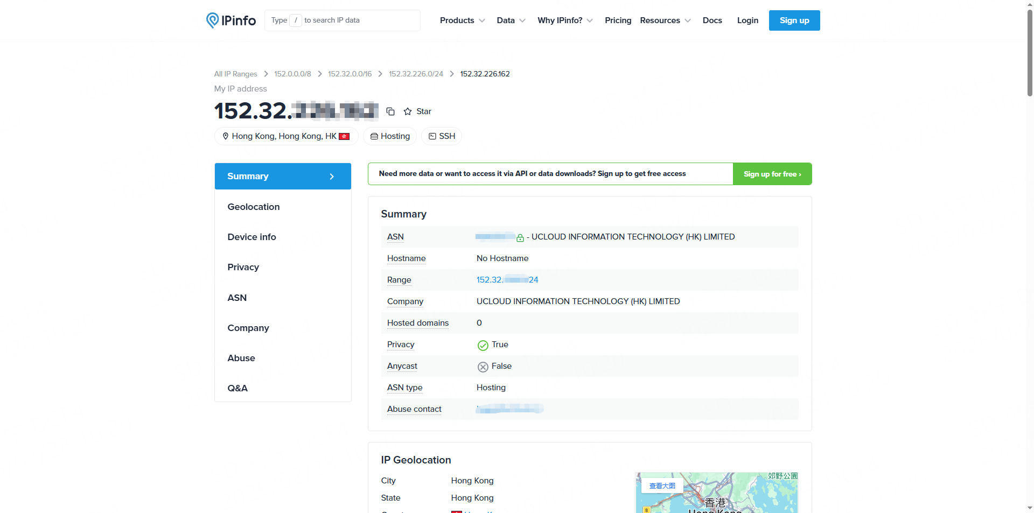This screenshot has width=1034, height=513.
Task: Switch to the Device info section
Action: tap(251, 237)
